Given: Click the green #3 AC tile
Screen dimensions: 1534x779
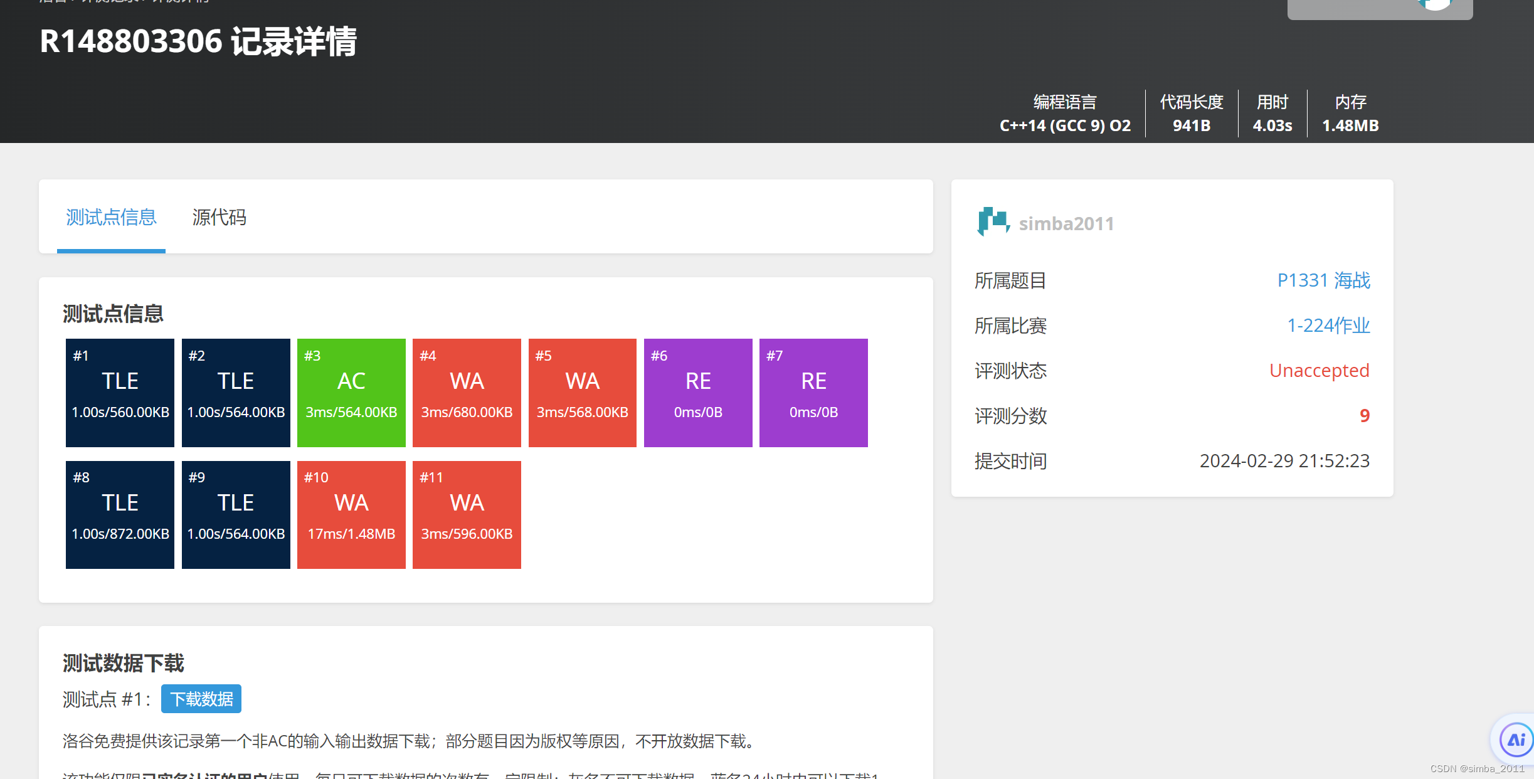Looking at the screenshot, I should point(351,392).
